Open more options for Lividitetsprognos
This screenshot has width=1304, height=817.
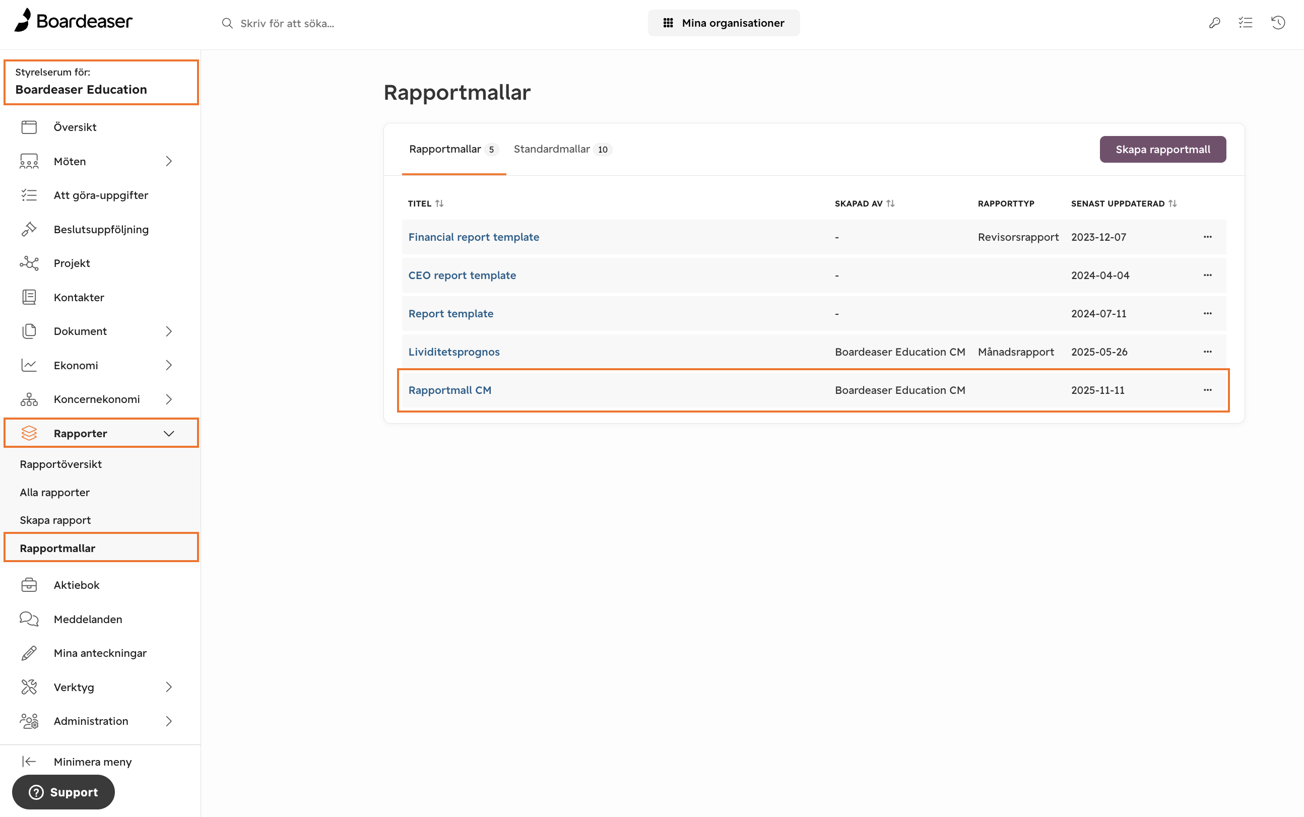point(1208,352)
